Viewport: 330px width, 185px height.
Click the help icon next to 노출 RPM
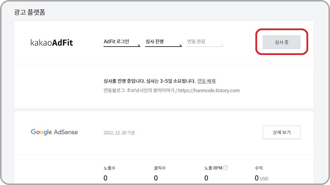(225, 168)
